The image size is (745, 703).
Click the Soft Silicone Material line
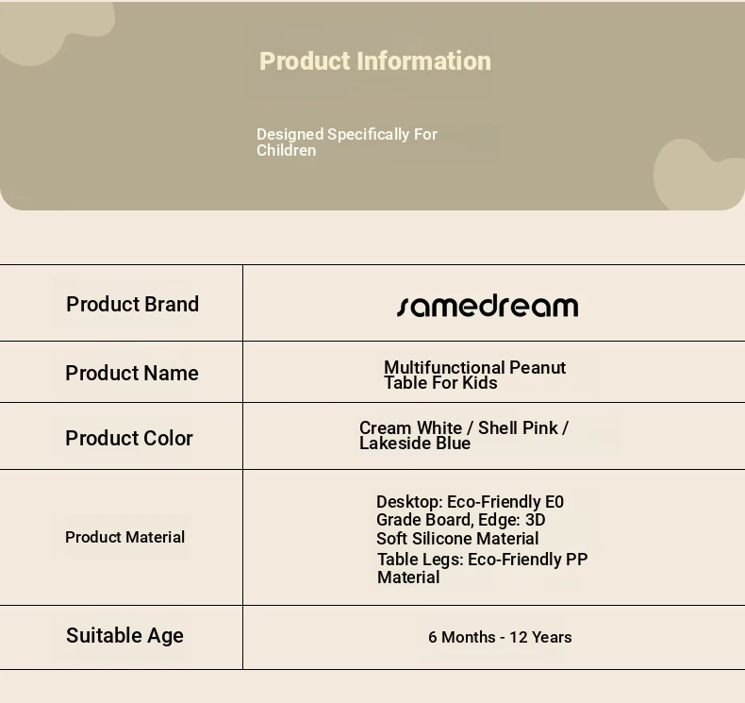tap(457, 539)
